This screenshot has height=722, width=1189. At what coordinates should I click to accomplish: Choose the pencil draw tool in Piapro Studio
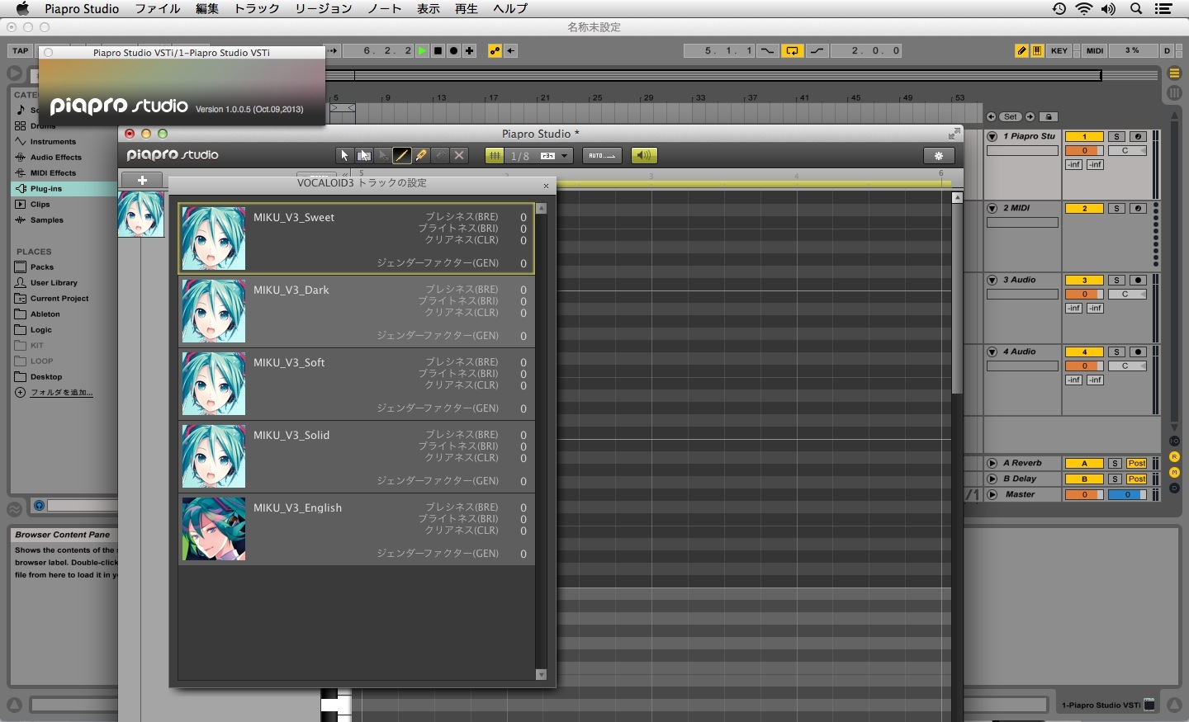[402, 155]
